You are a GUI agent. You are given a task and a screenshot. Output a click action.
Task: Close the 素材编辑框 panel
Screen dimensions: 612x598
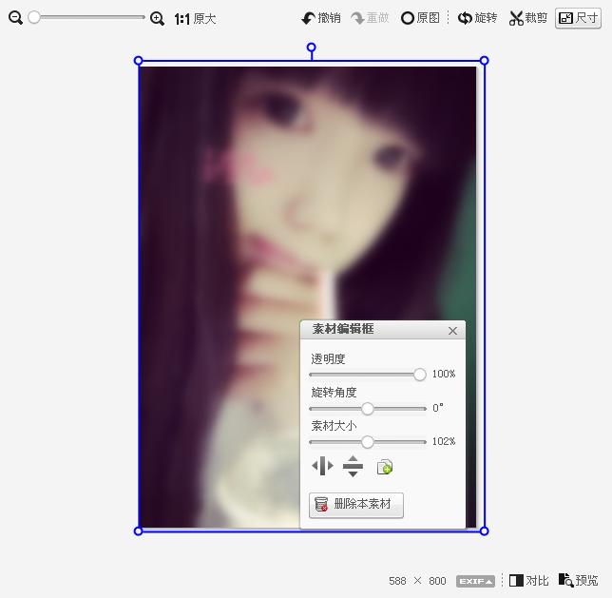click(452, 331)
